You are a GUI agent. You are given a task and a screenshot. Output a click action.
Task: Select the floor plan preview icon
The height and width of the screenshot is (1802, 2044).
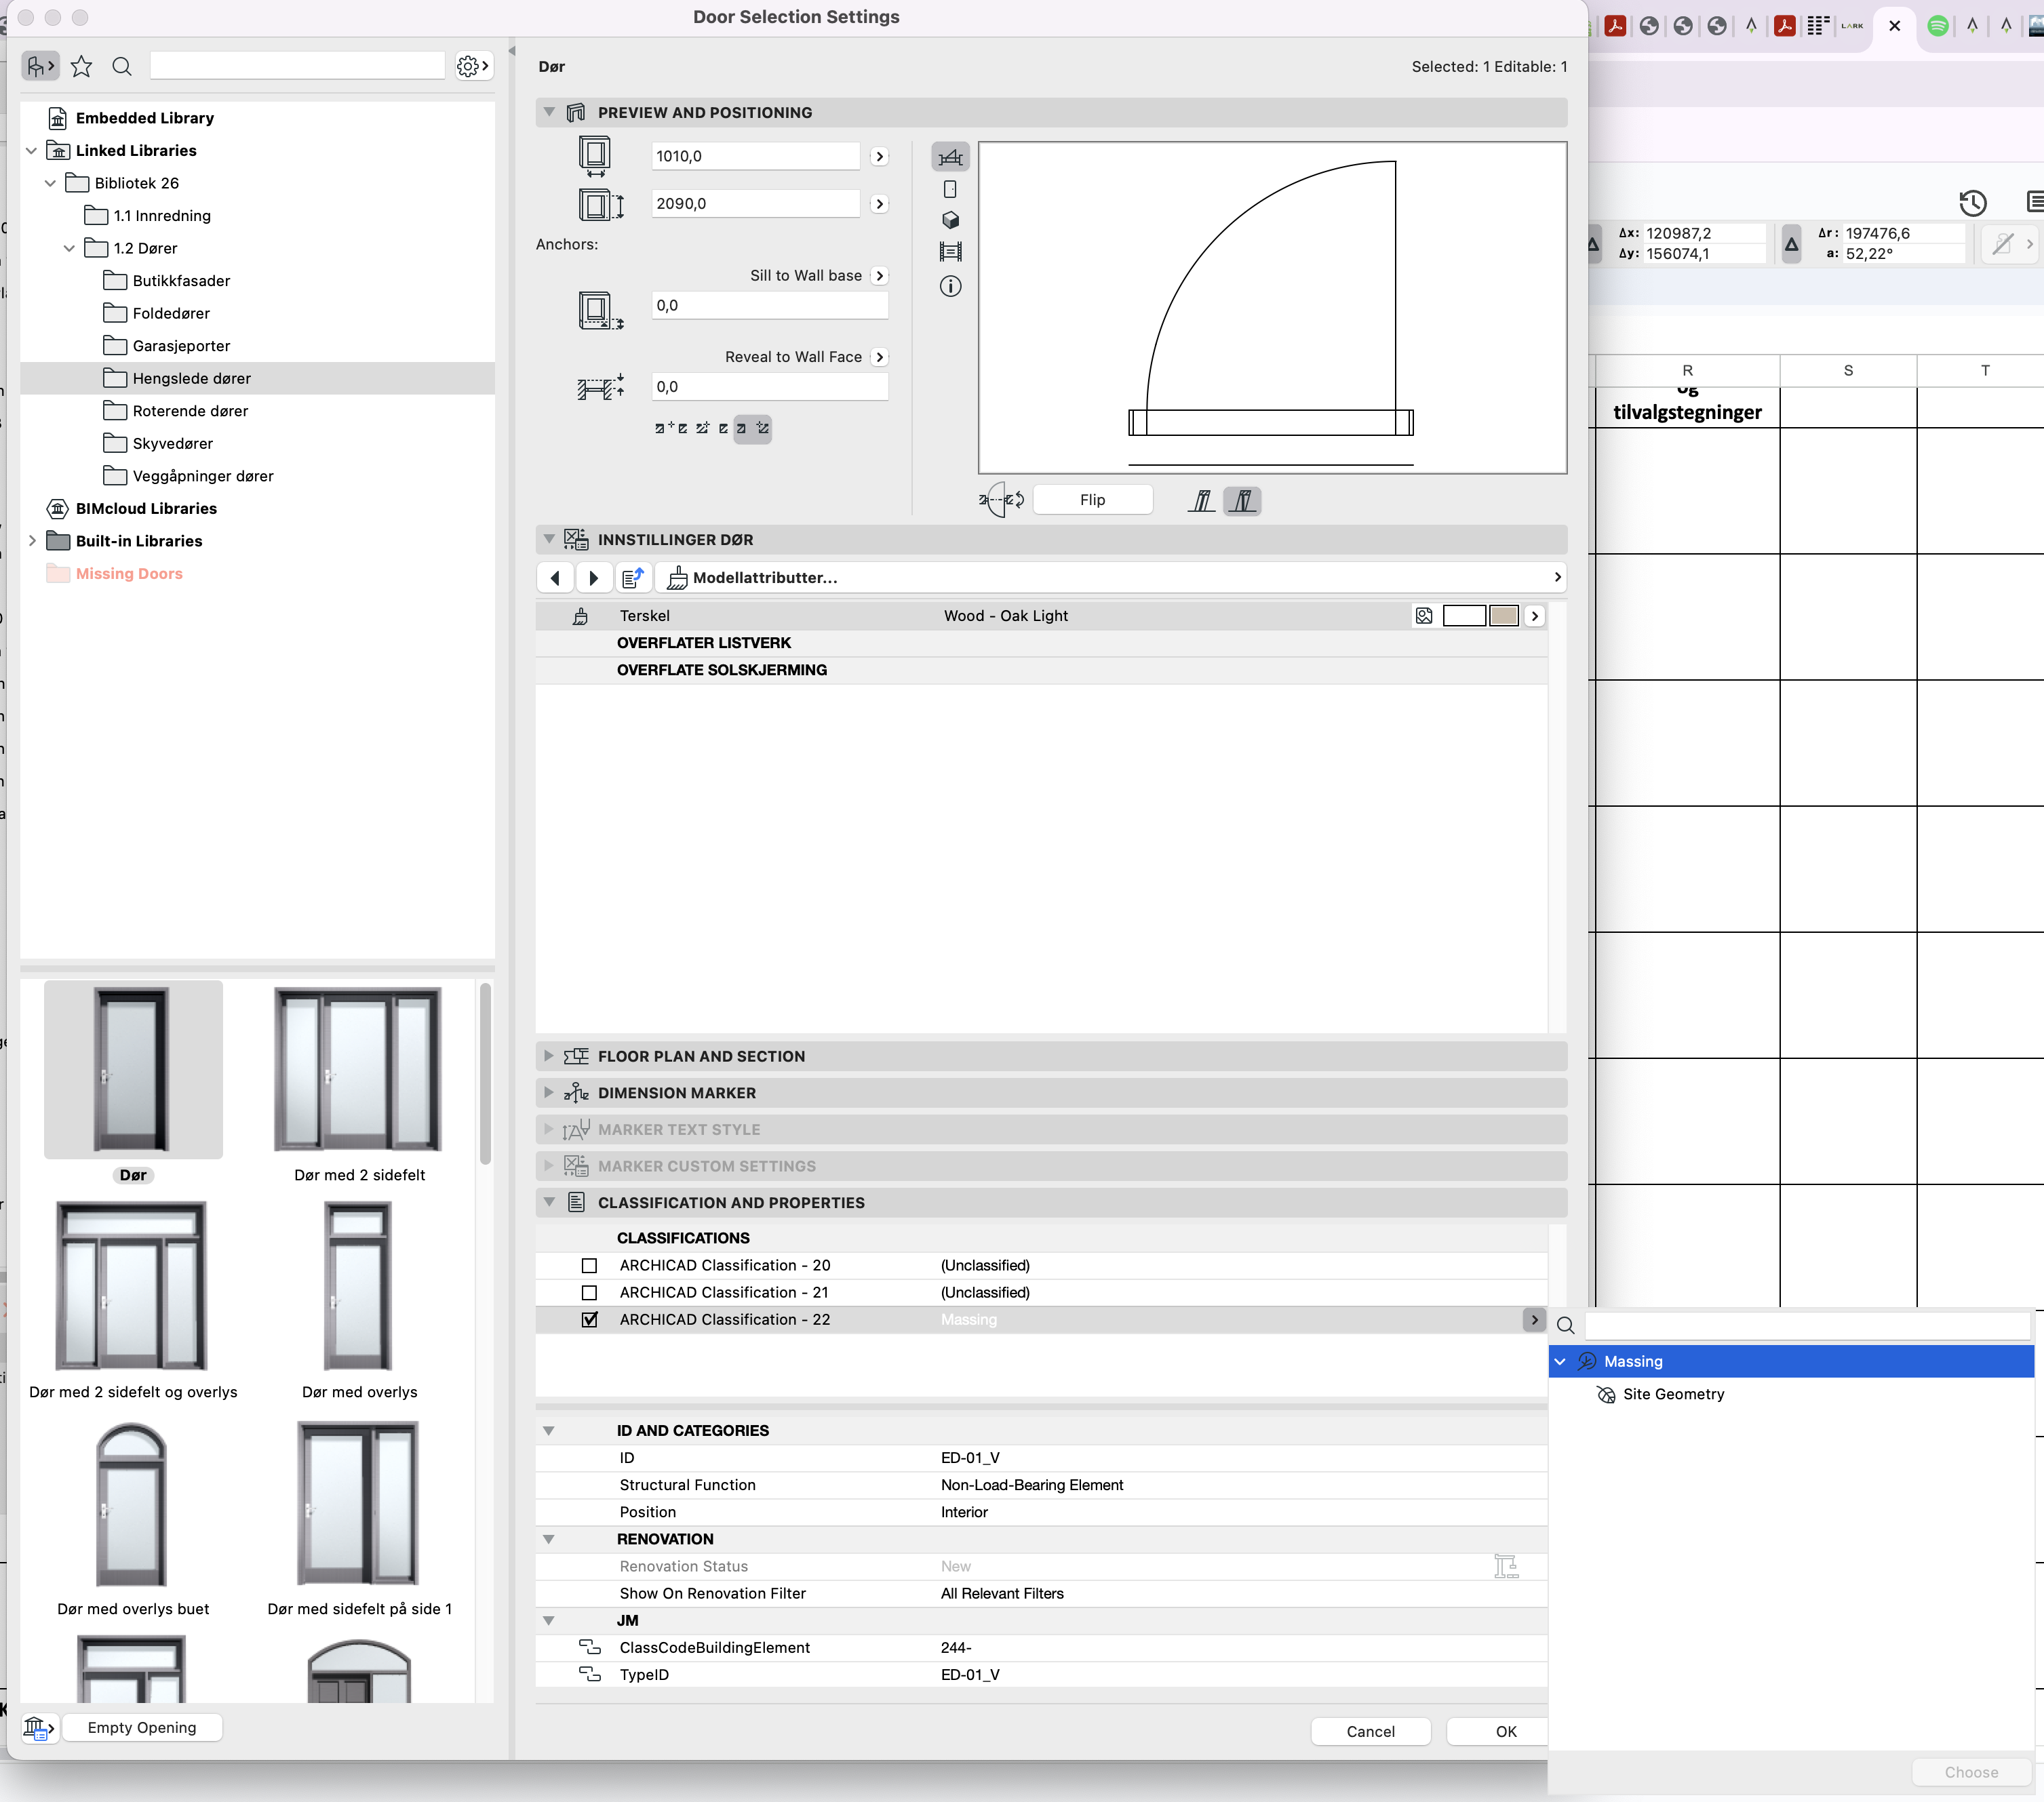950,158
